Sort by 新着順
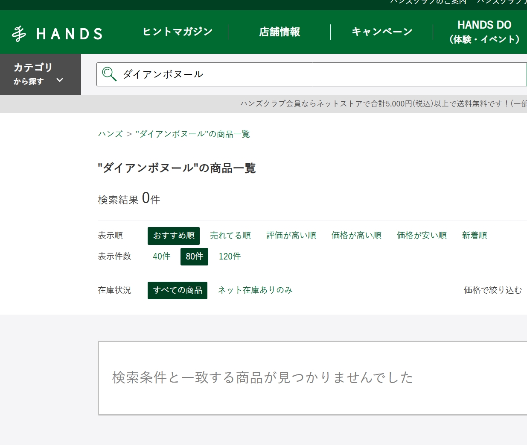This screenshot has width=527, height=445. tap(475, 236)
